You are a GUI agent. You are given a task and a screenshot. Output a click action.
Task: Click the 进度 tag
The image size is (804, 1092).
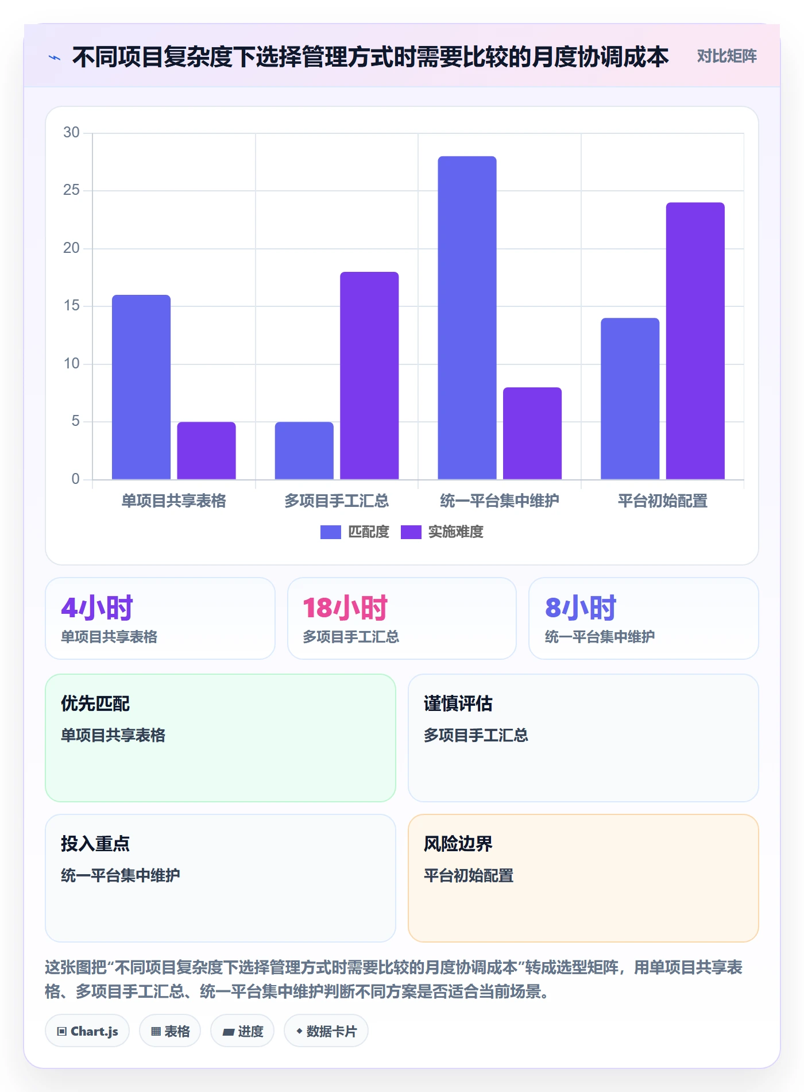242,1031
